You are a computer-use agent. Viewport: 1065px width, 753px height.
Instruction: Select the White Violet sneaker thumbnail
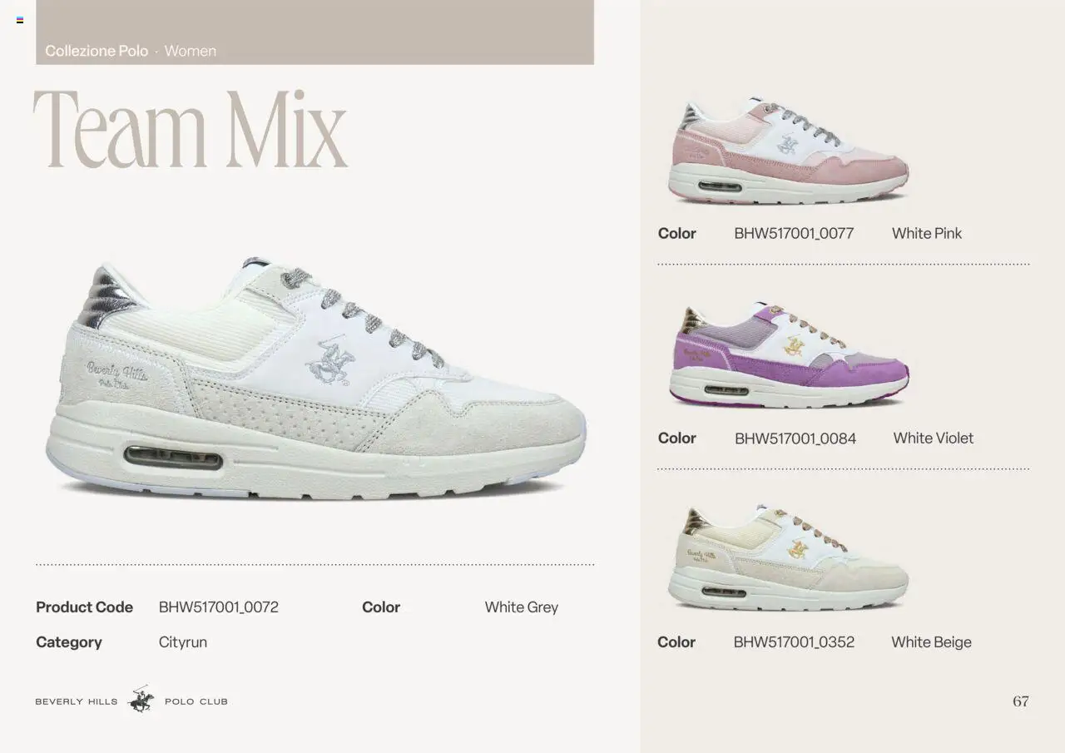coord(788,355)
